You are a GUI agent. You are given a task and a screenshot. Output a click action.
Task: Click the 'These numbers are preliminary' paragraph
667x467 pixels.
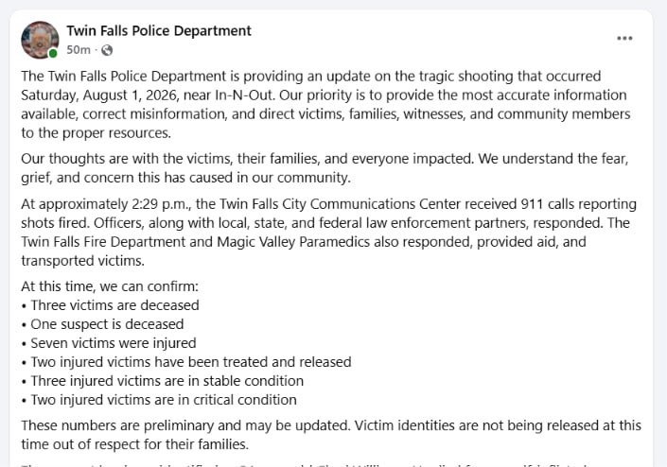(331, 435)
